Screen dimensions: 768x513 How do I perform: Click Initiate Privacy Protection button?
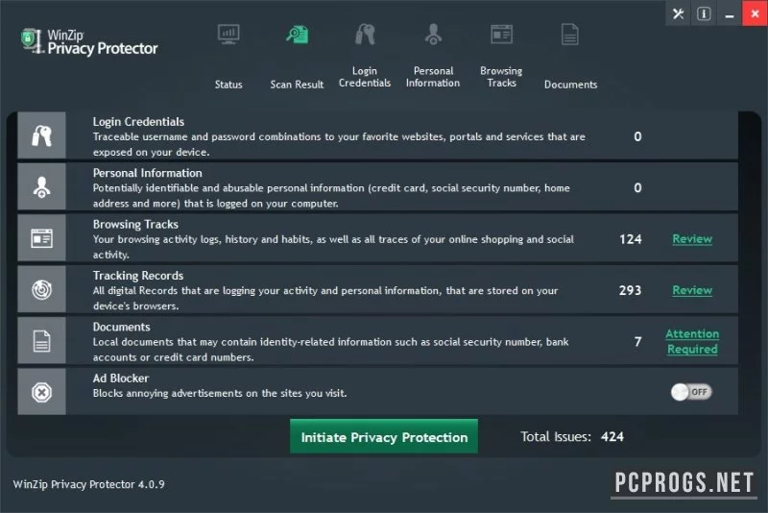(384, 436)
